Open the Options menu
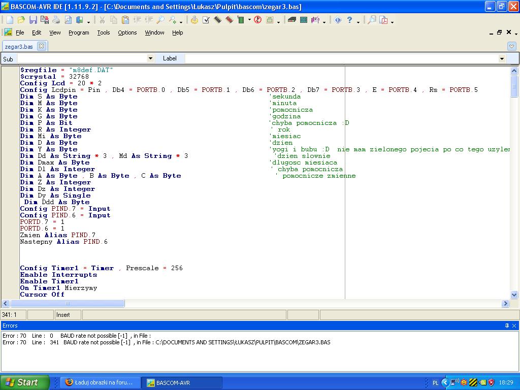 (x=127, y=32)
